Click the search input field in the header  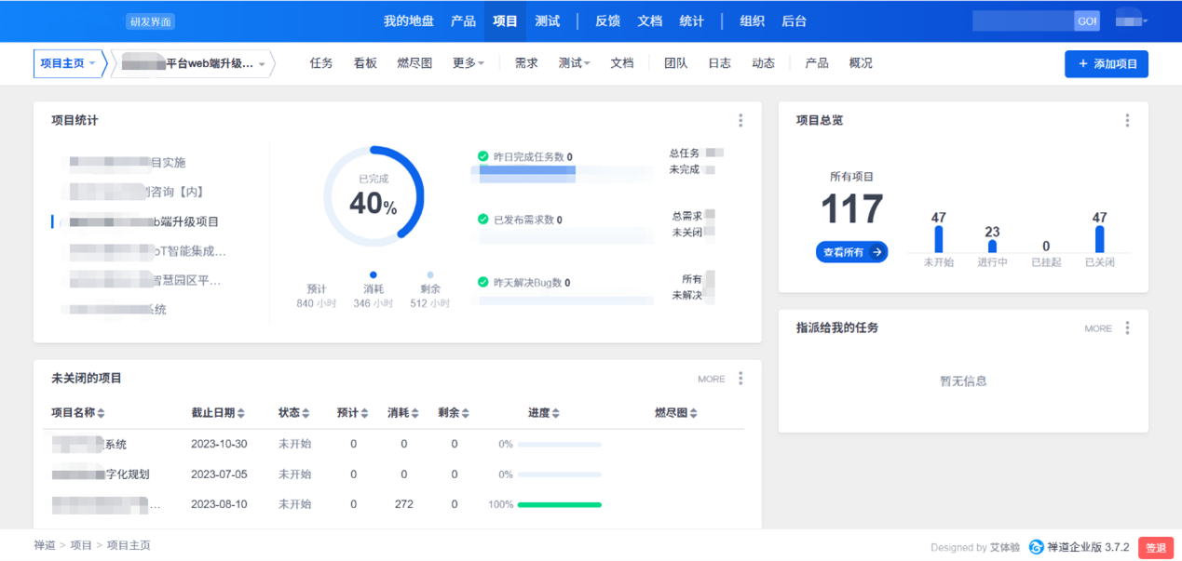click(1022, 20)
